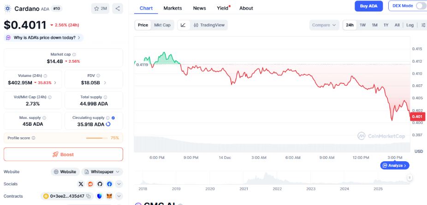Toggle DEX Mode switch
427x205 pixels.
point(421,6)
